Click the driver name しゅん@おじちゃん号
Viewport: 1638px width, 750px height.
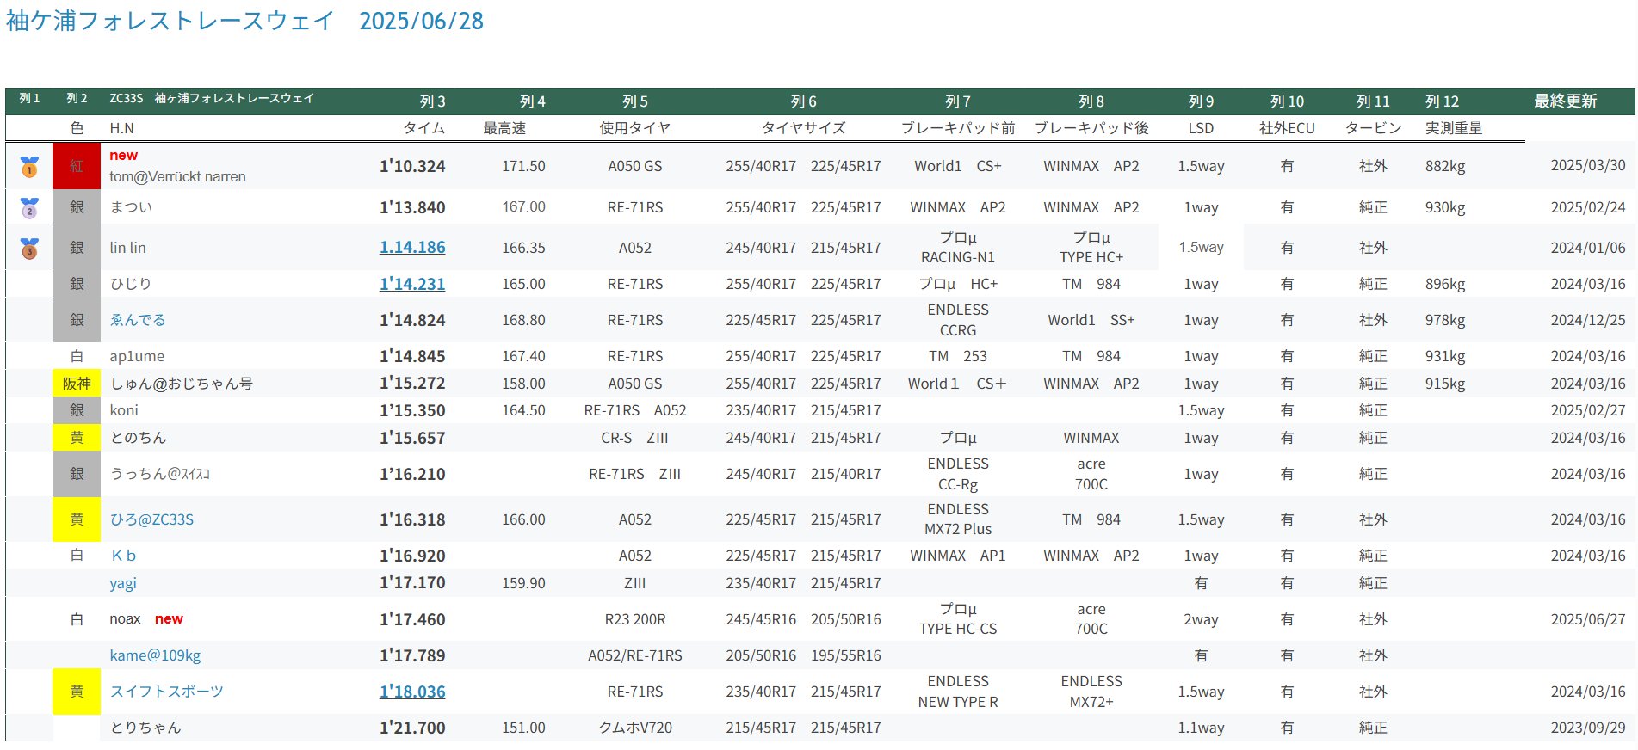[x=181, y=384]
